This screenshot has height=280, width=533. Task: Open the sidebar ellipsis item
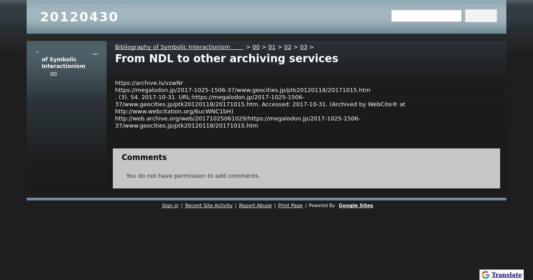95,53
